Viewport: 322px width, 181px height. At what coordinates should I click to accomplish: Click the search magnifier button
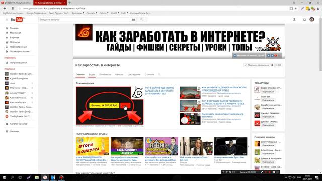click(x=142, y=20)
